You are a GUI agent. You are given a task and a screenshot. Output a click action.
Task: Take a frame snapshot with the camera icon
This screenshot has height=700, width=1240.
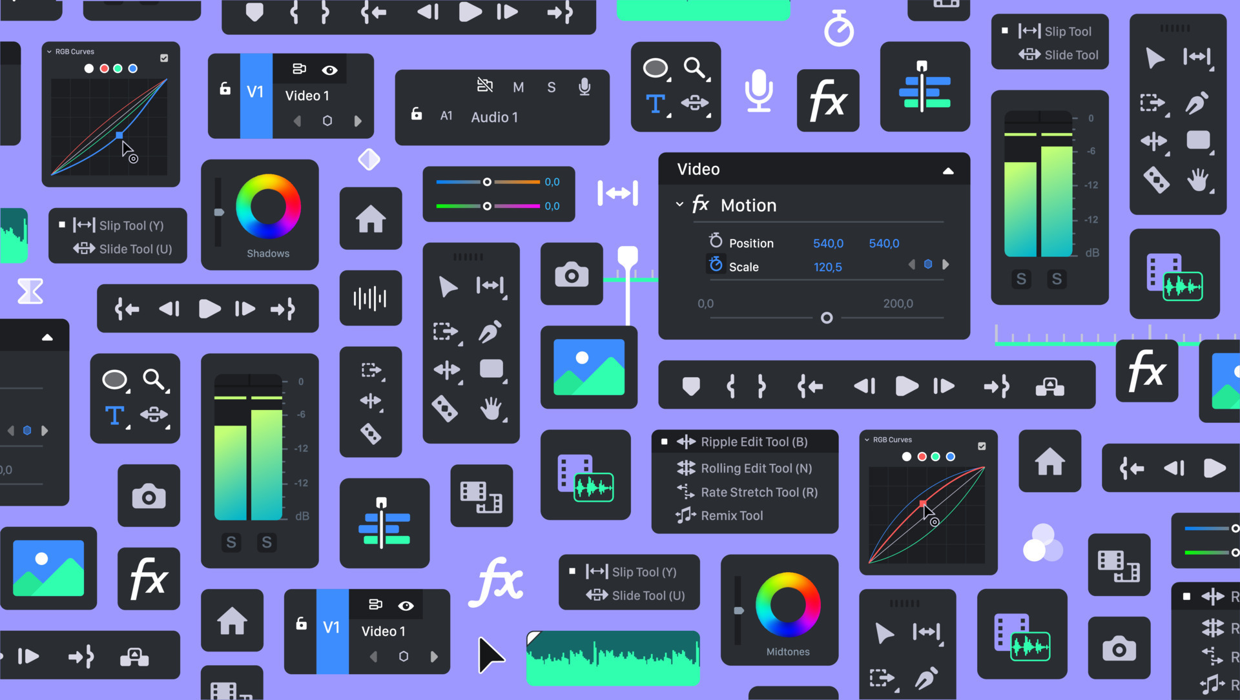[571, 274]
